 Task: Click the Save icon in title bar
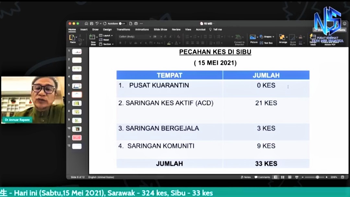92,24
